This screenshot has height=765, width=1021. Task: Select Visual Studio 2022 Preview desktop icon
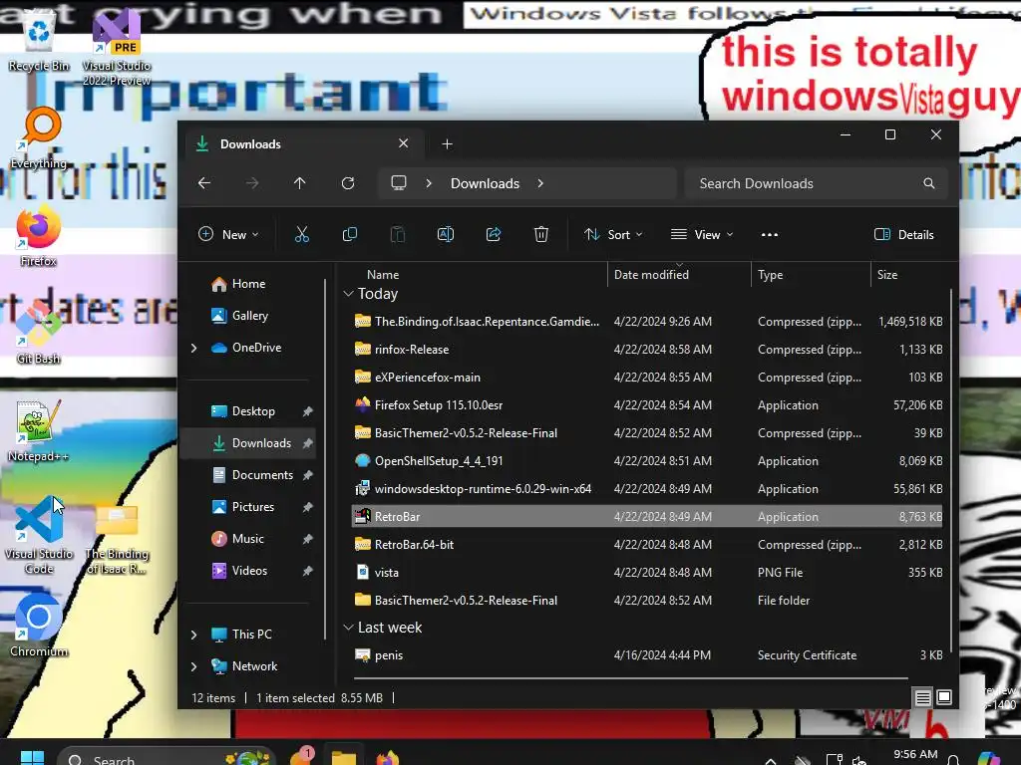coord(117,49)
